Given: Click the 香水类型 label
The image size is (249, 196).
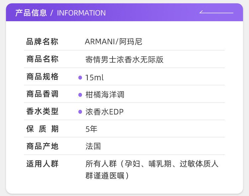Looking at the screenshot, I should click(x=42, y=112).
